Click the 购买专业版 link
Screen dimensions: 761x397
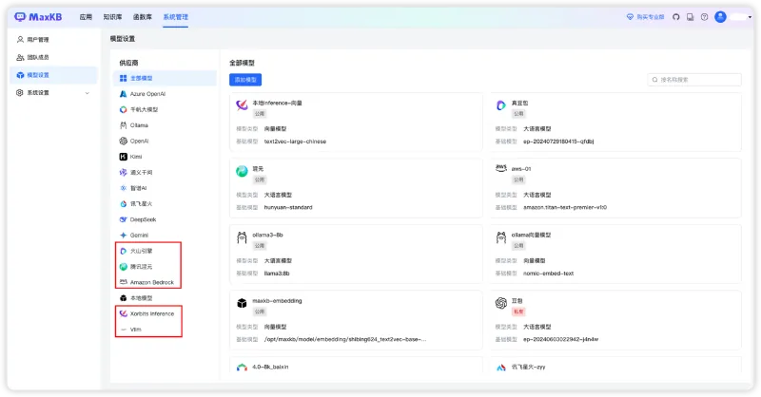point(646,17)
